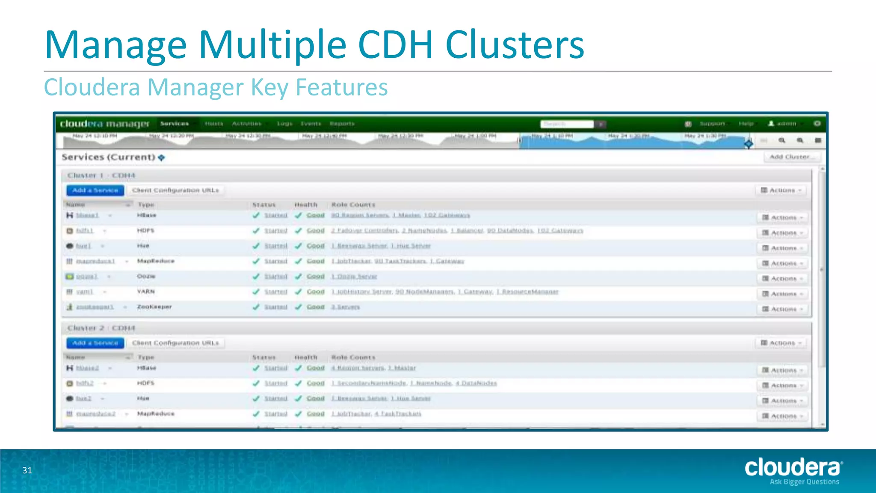Click the zoom in magnifier on timeline
Viewport: 876px width, 493px height.
[x=800, y=140]
